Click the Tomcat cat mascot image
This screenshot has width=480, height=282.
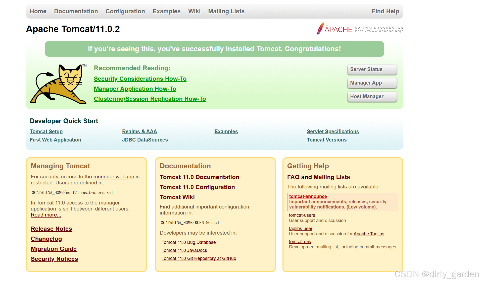[x=58, y=84]
